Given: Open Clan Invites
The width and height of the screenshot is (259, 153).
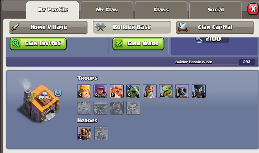Looking at the screenshot, I should [x=38, y=44].
